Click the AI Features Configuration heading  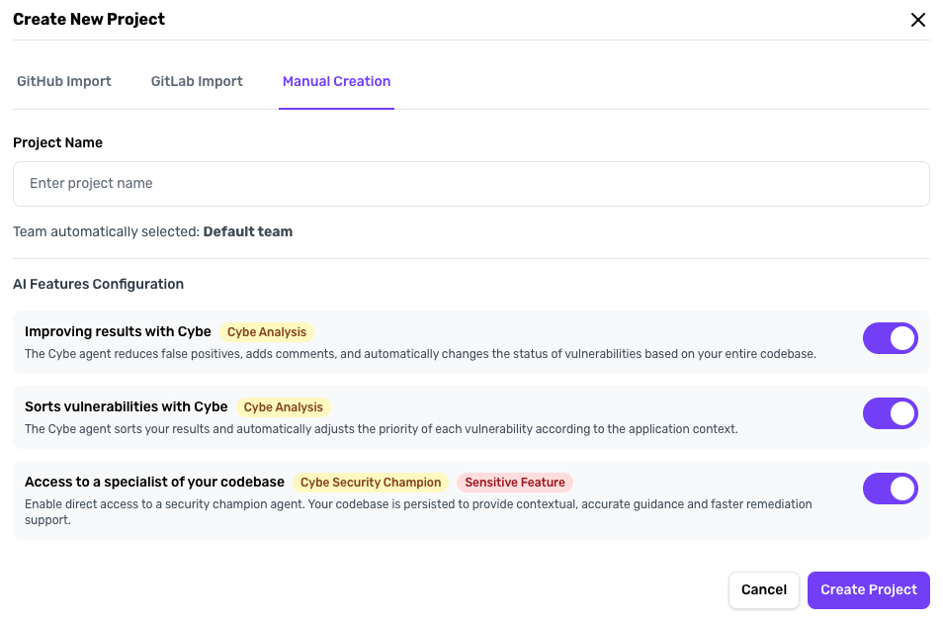point(98,284)
